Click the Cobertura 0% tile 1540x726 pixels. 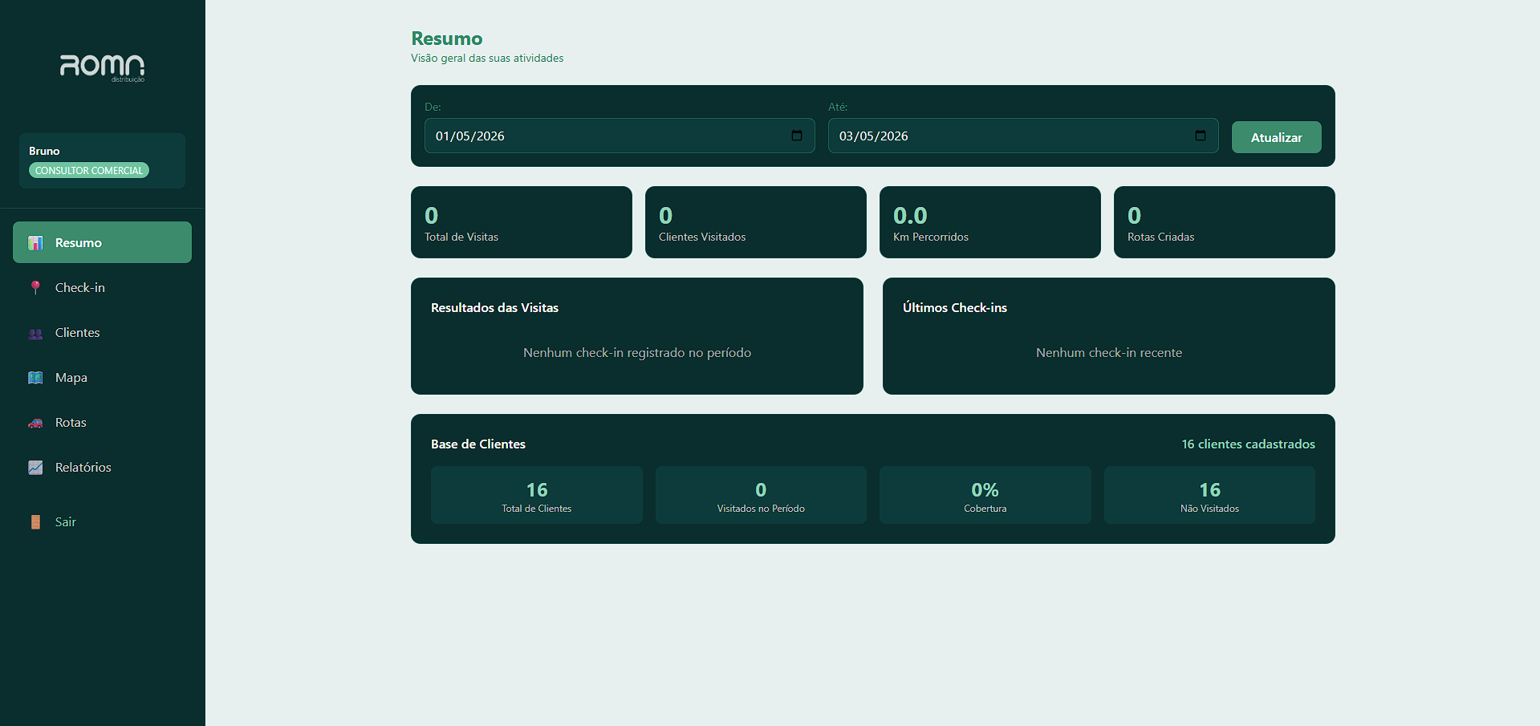tap(985, 495)
